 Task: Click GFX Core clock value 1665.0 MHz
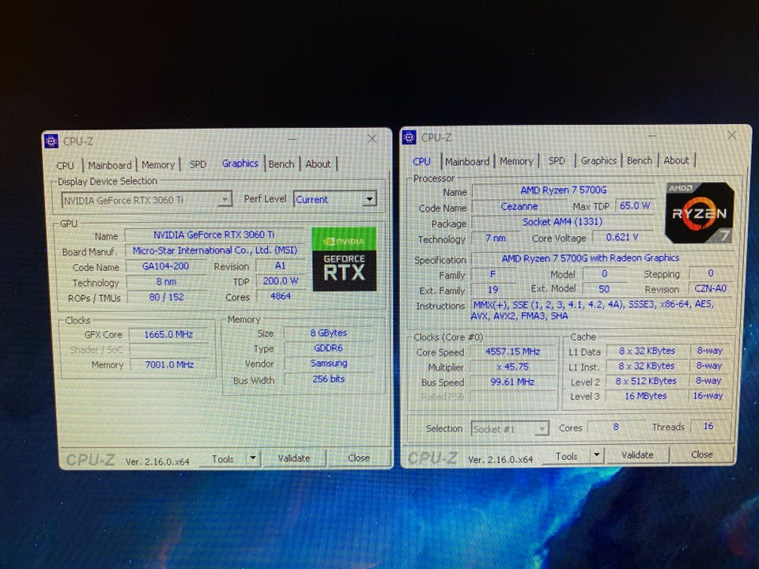(x=169, y=334)
